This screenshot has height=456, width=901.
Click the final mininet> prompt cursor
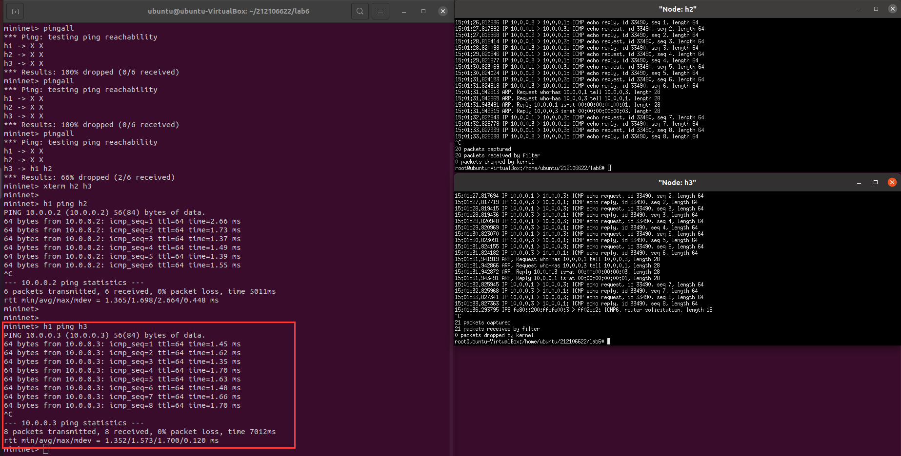point(46,449)
